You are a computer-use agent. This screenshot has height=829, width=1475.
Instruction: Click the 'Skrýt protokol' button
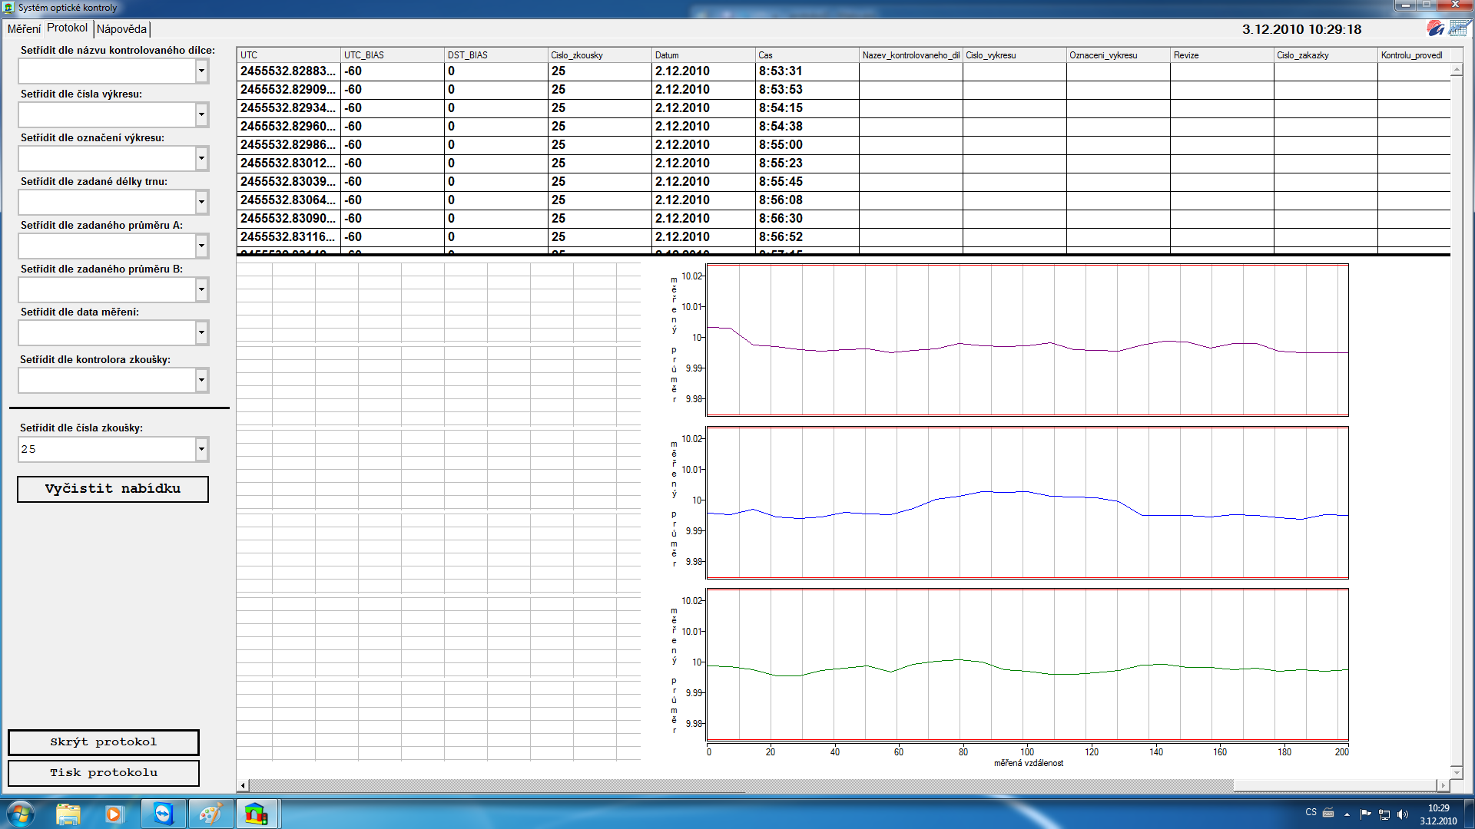coord(104,742)
